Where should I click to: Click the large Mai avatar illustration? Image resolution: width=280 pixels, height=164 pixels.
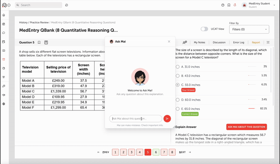[140, 77]
